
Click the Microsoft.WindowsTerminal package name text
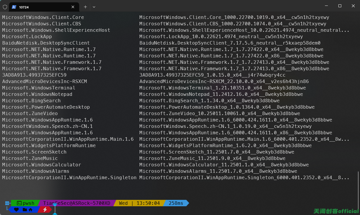click(x=39, y=88)
